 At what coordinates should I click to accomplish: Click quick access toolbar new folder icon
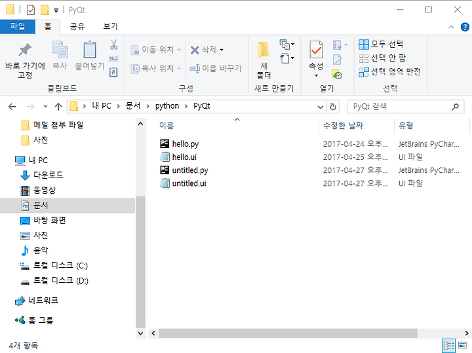[x=45, y=10]
